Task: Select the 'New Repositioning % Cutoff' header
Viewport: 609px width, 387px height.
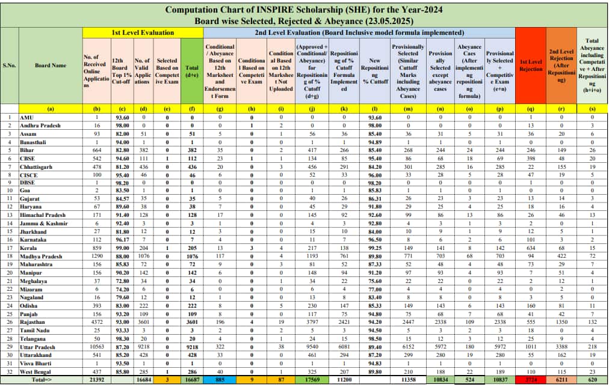Action: pyautogui.click(x=375, y=71)
